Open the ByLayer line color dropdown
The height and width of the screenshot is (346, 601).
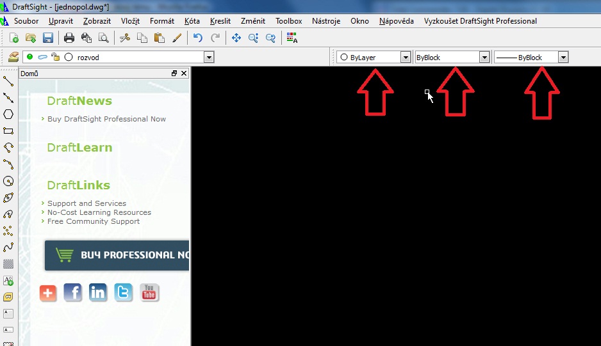pyautogui.click(x=405, y=58)
